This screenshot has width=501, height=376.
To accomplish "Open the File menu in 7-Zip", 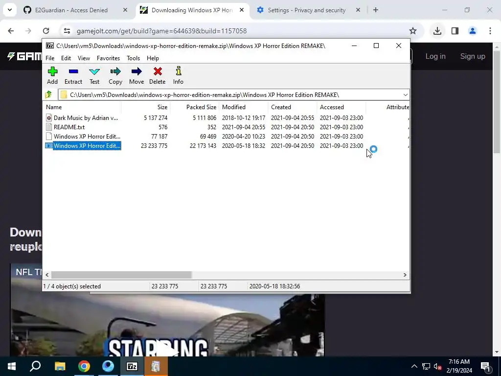I will click(50, 58).
